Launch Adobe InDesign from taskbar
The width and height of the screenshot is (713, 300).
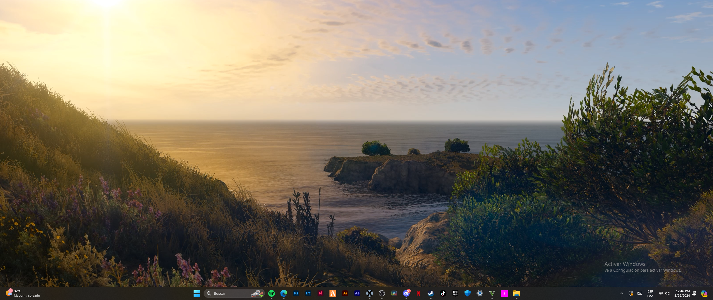pos(321,293)
